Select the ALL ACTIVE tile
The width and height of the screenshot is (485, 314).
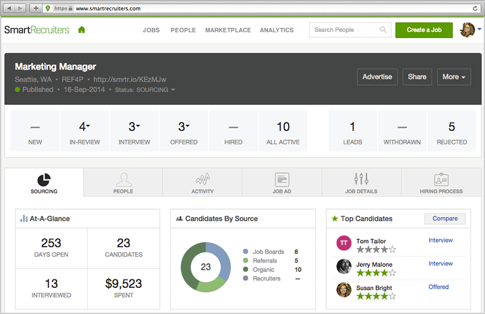[283, 131]
